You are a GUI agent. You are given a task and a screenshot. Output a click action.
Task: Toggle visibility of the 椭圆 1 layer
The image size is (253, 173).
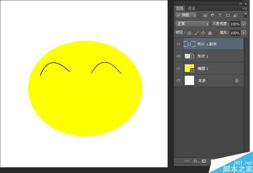pos(178,68)
